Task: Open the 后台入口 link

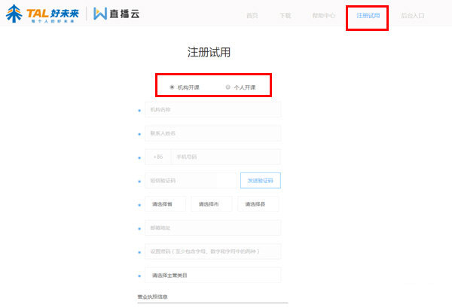Action: [412, 16]
